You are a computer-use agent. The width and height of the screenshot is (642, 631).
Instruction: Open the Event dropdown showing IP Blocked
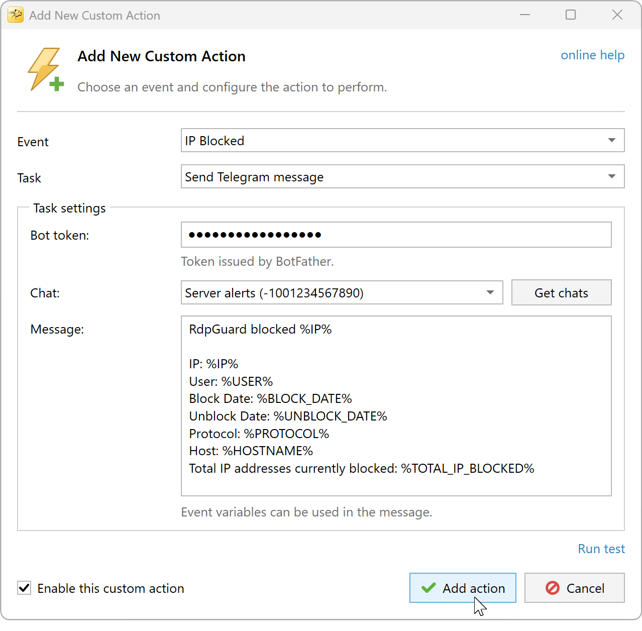402,140
